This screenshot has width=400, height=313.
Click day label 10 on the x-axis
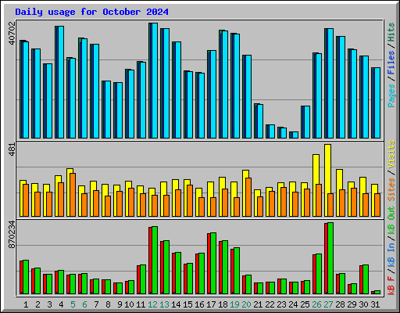point(129,304)
